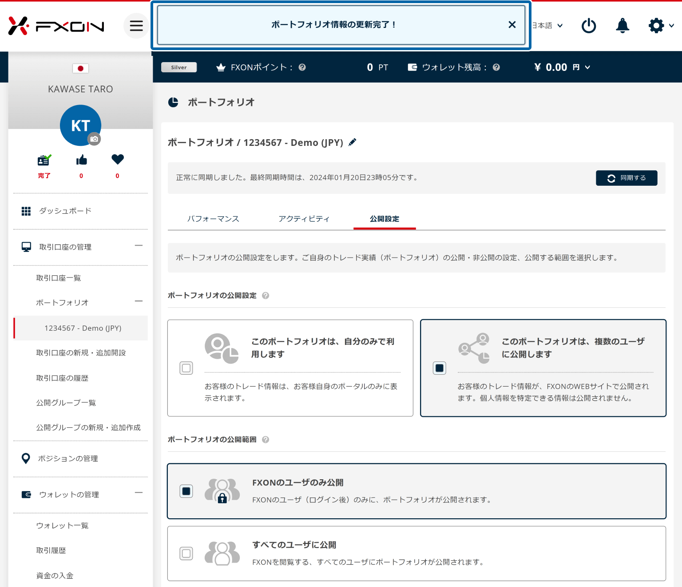Click the private user pie chart icon
Image resolution: width=682 pixels, height=587 pixels.
click(x=222, y=348)
